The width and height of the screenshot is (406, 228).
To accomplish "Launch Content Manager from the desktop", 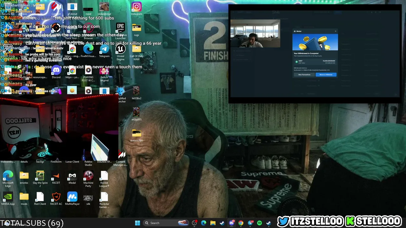I will tap(120, 158).
